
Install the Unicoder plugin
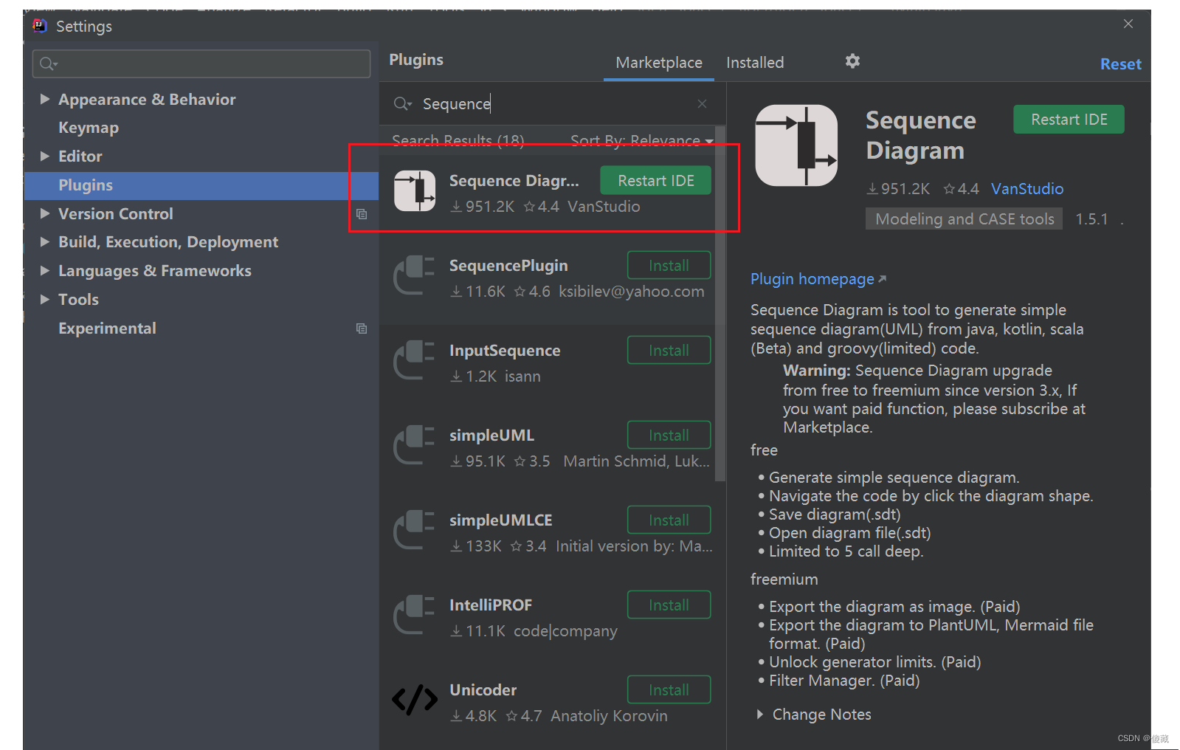pyautogui.click(x=669, y=690)
